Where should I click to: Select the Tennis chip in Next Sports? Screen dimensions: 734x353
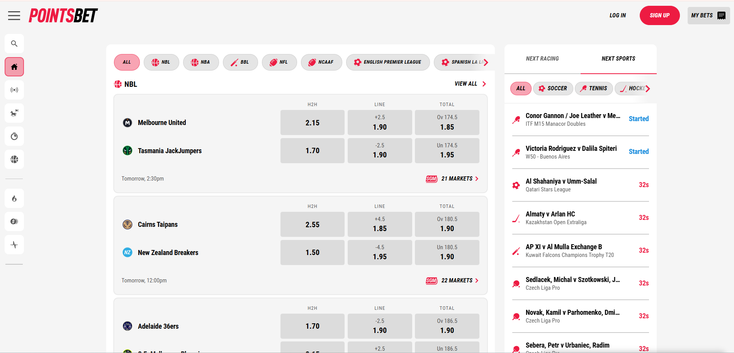[x=594, y=88]
